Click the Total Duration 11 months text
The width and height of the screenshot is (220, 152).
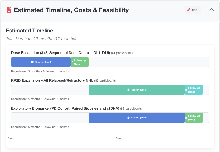point(41,39)
